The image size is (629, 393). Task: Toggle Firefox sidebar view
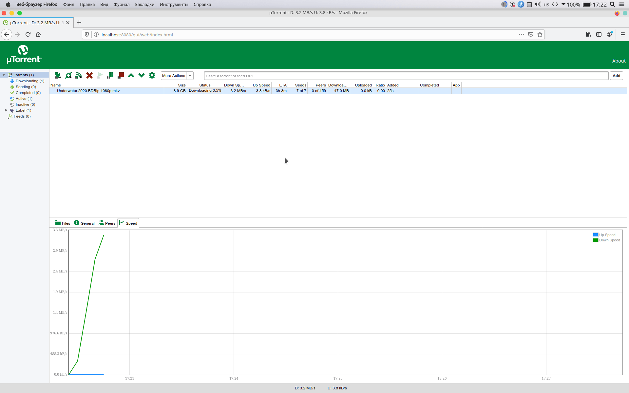click(599, 34)
